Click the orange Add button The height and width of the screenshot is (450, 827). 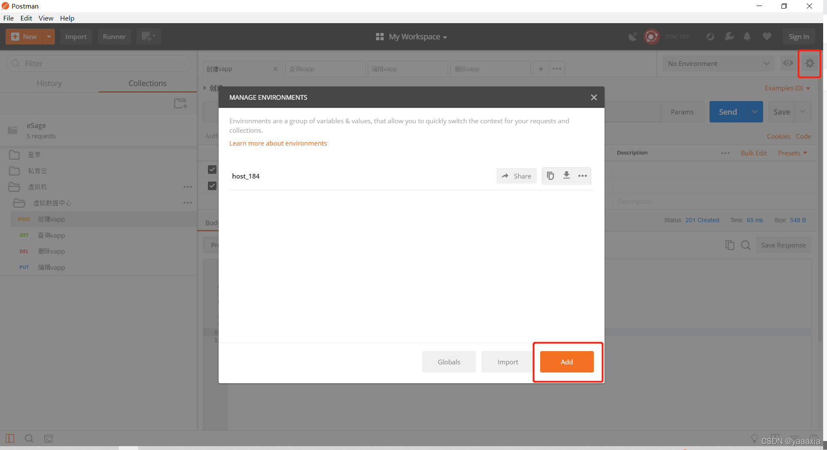(x=567, y=362)
